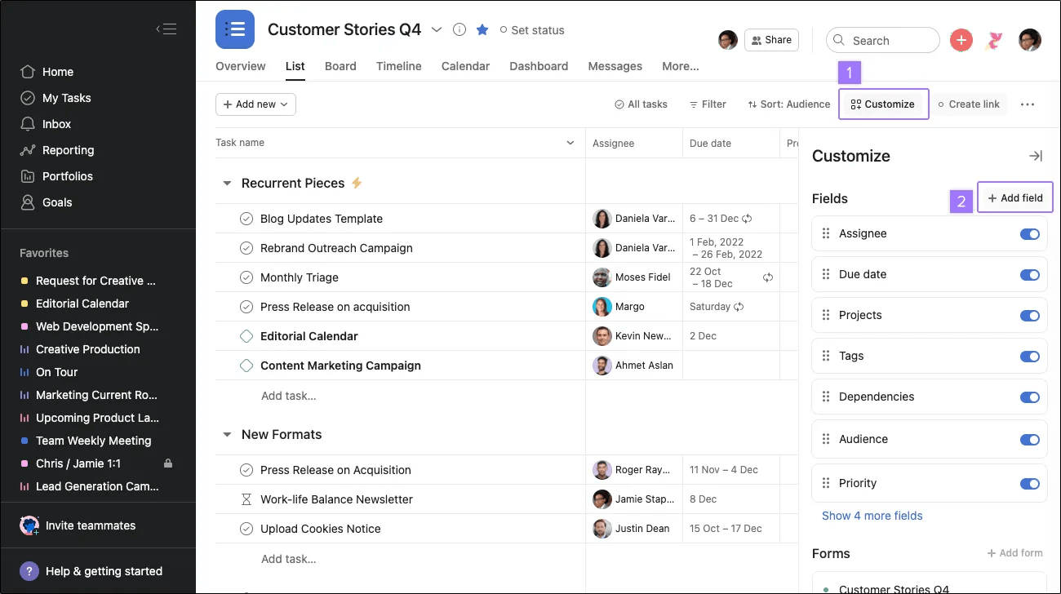Click Show 4 more fields link
1061x594 pixels.
click(872, 516)
